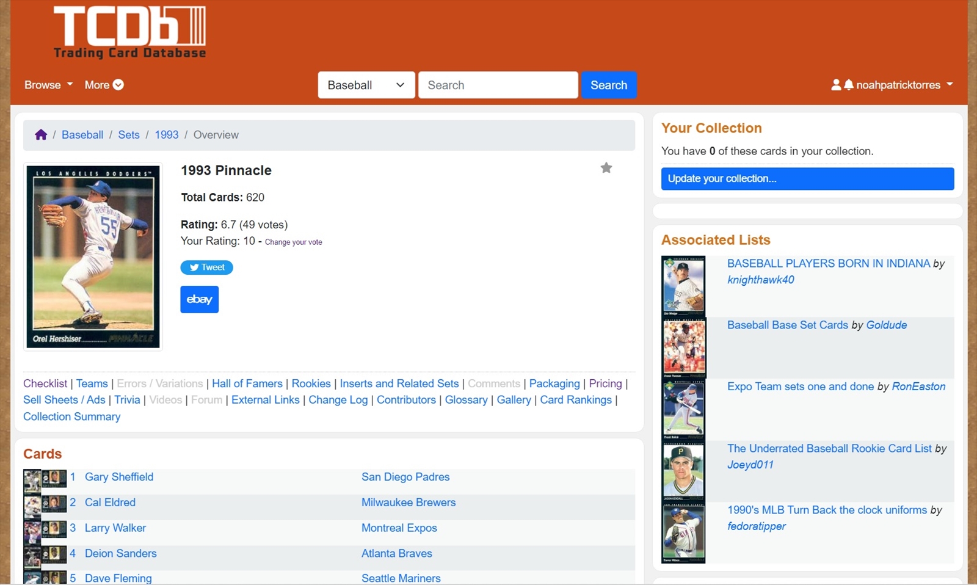Open the Baseball sport selector dropdown

pyautogui.click(x=366, y=85)
